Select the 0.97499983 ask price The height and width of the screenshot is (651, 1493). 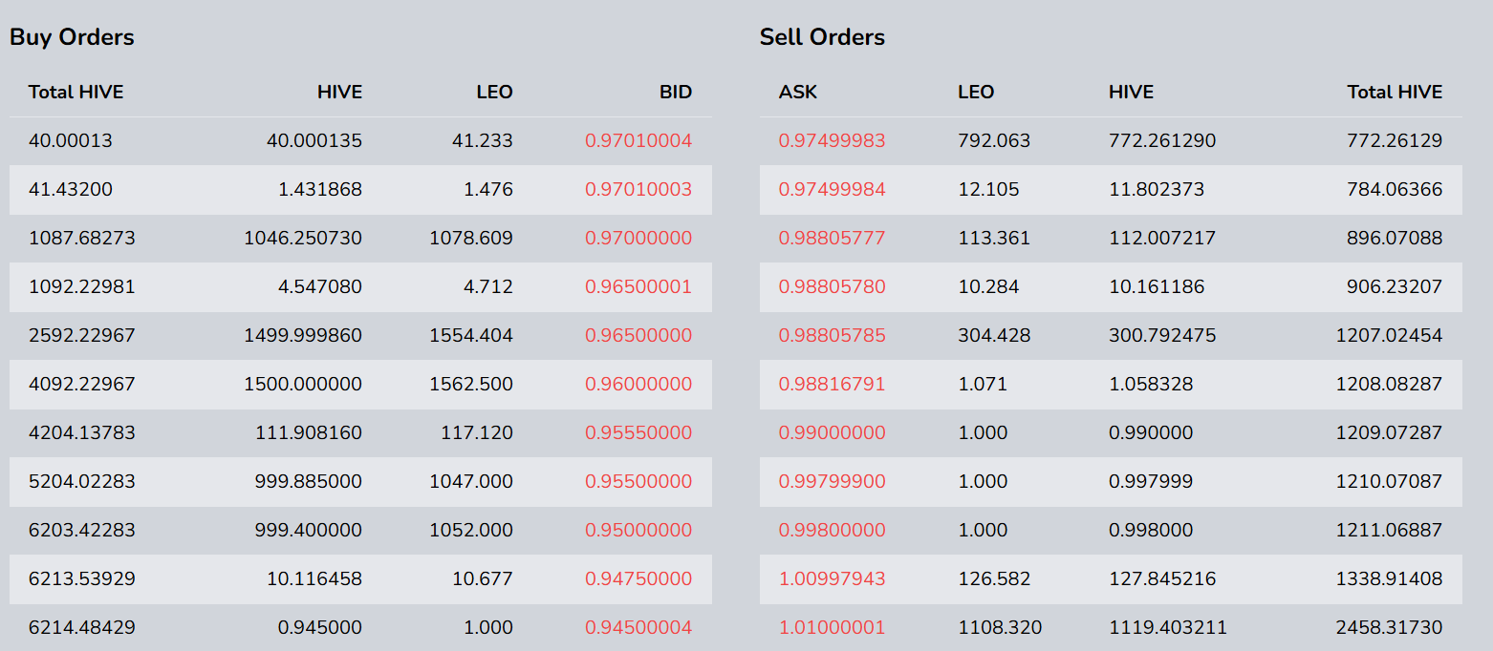tap(832, 141)
